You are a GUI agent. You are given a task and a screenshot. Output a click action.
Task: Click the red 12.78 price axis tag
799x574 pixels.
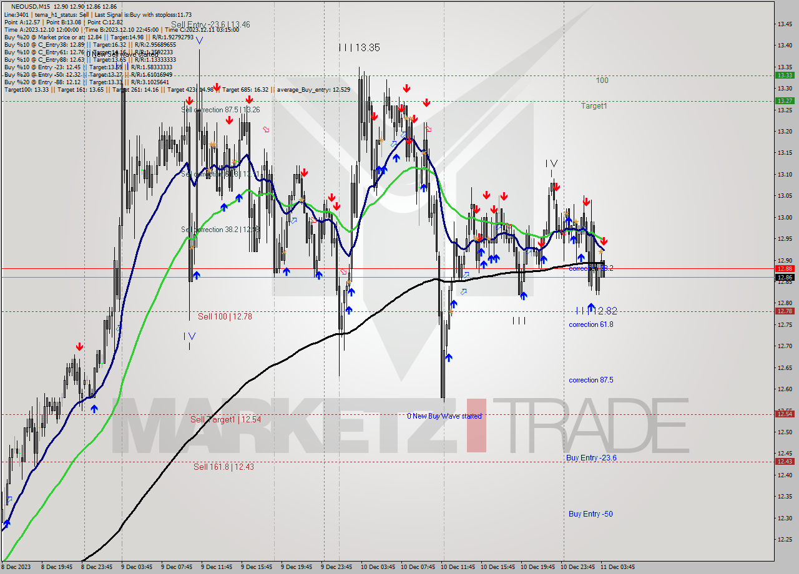785,311
